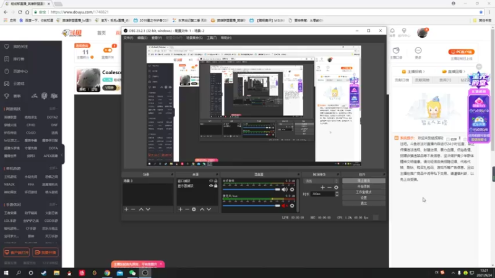Open Windows Start menu on taskbar
The width and height of the screenshot is (495, 278).
pyautogui.click(x=6, y=273)
